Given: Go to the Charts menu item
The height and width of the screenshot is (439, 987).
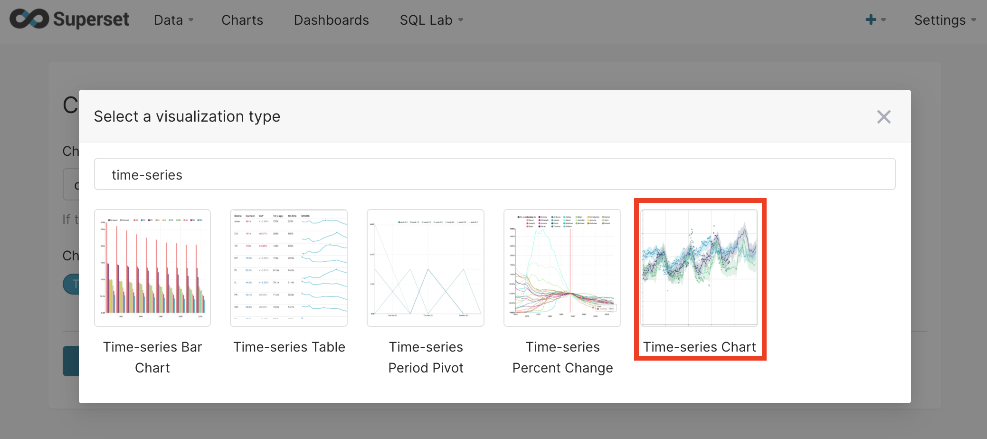Looking at the screenshot, I should point(242,20).
